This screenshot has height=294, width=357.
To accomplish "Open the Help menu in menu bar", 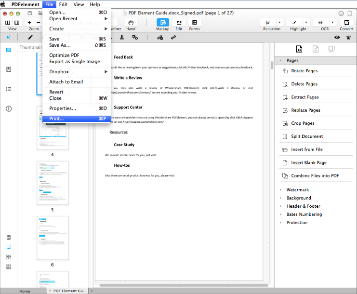I will (x=95, y=4).
